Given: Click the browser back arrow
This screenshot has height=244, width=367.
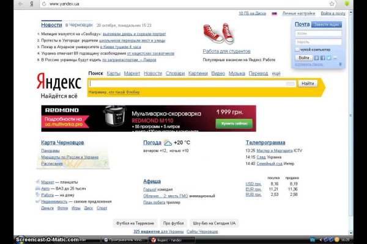Looking at the screenshot, I should (x=21, y=4).
